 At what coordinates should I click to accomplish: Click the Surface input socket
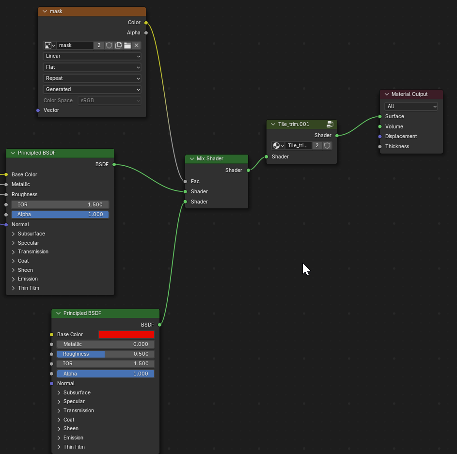click(380, 117)
